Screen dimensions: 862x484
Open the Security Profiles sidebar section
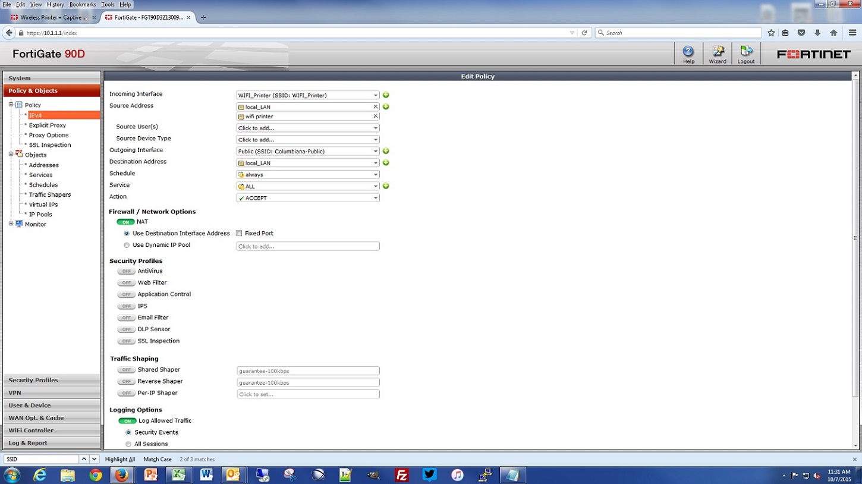pos(52,380)
